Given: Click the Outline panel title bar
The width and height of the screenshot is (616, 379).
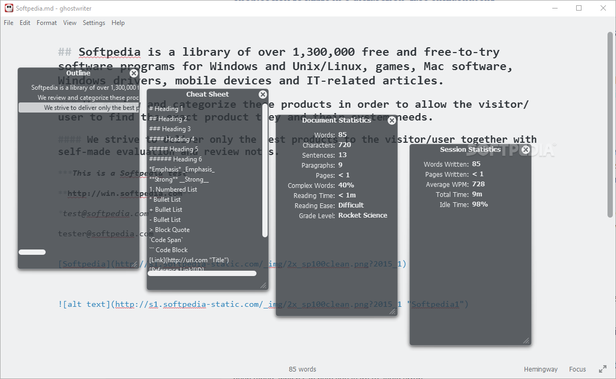Looking at the screenshot, I should (78, 73).
